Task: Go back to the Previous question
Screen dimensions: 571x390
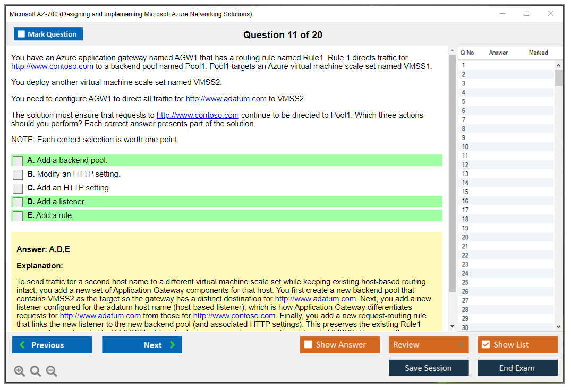Action: pos(52,345)
